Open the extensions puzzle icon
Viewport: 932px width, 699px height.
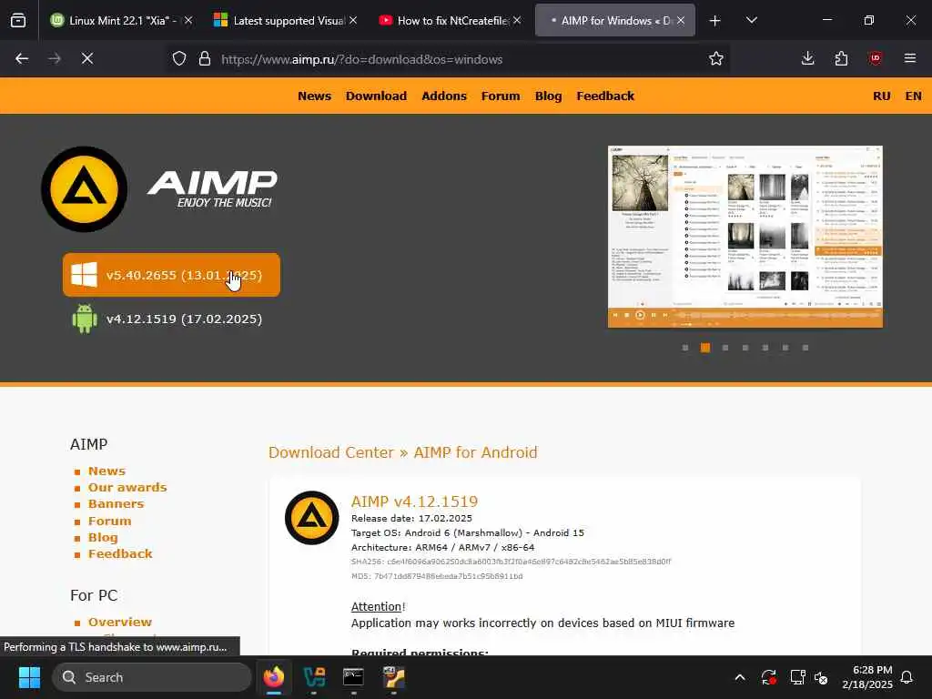pos(841,58)
